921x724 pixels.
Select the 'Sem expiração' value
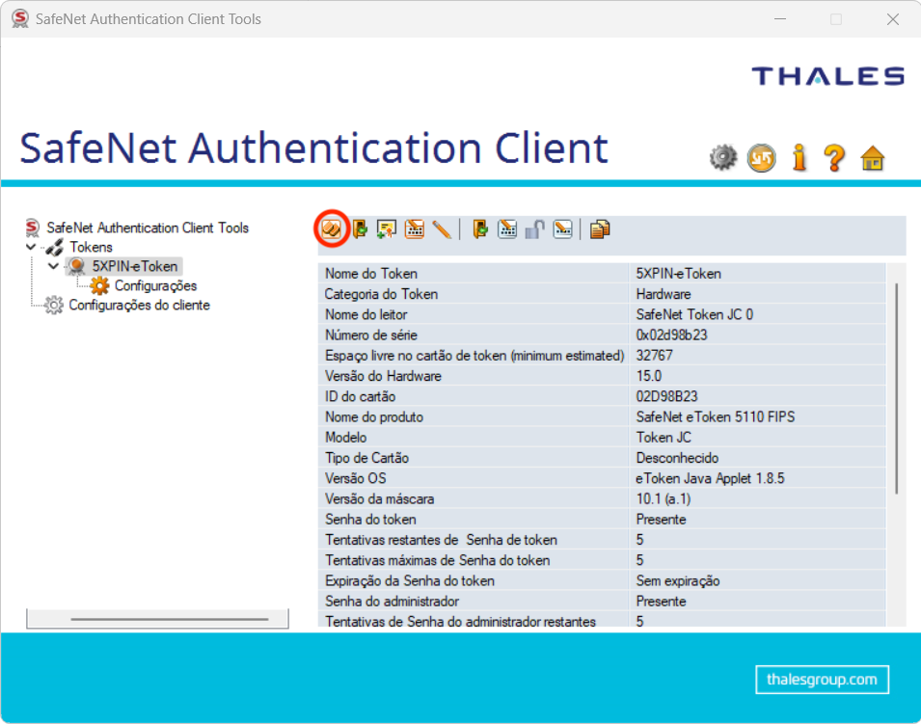(x=678, y=582)
